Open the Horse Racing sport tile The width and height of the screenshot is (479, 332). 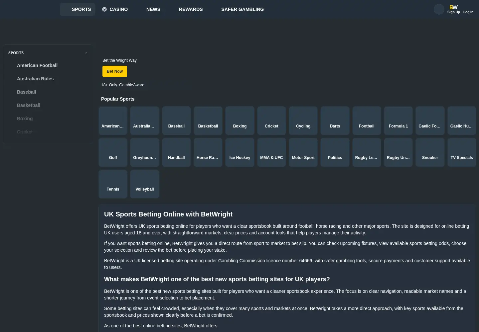point(208,152)
